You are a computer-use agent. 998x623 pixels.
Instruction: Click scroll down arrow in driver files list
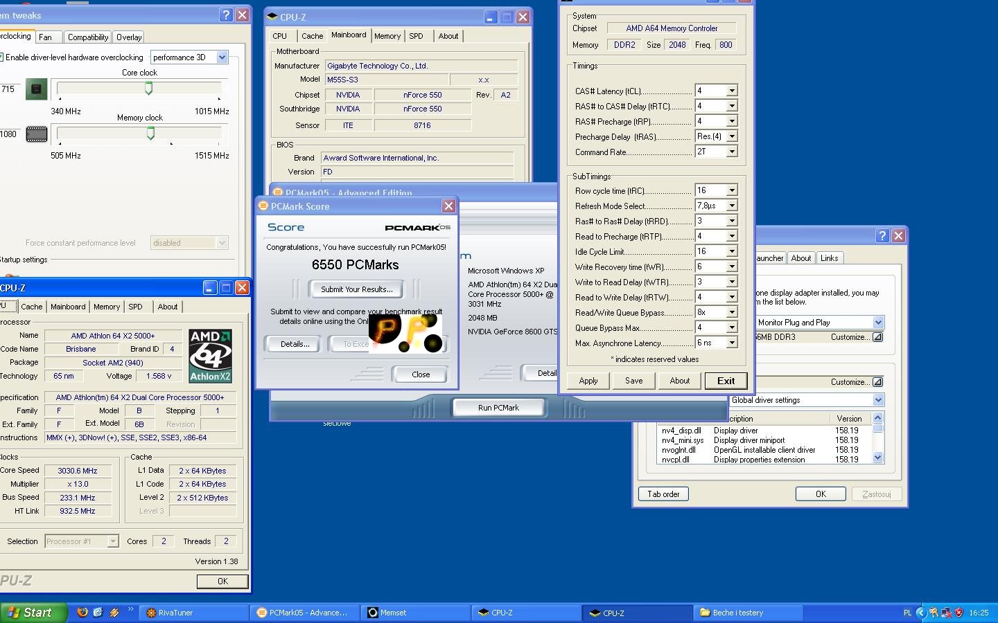(x=877, y=458)
